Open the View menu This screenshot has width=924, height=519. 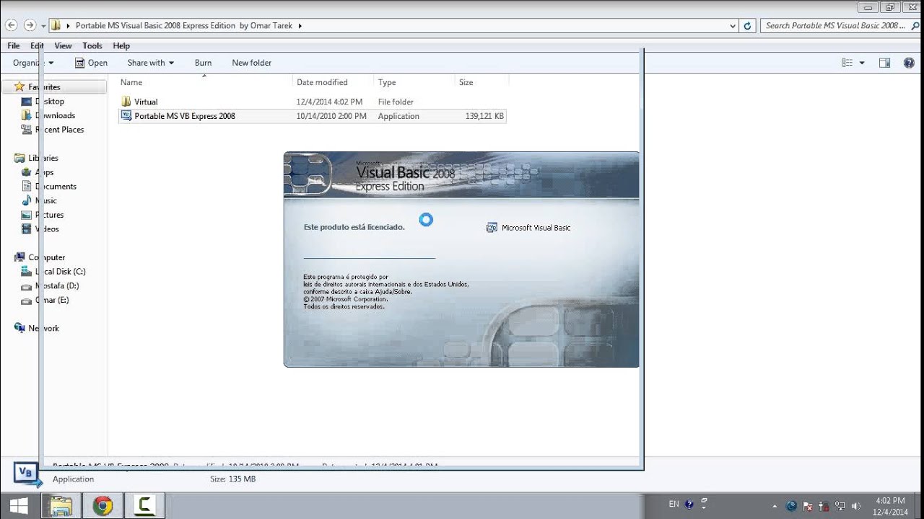coord(64,45)
